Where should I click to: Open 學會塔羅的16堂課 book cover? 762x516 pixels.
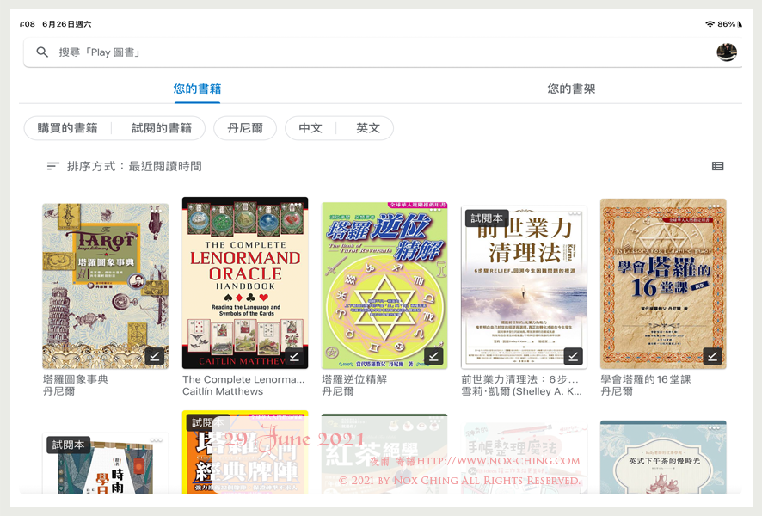tap(663, 284)
